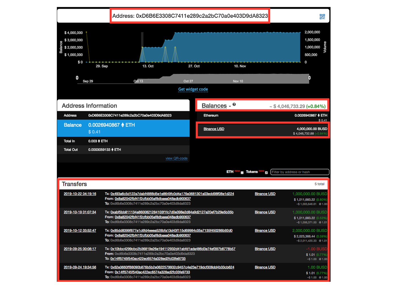Click the balance value 0.0026940867 ETH in blue row

[111, 125]
